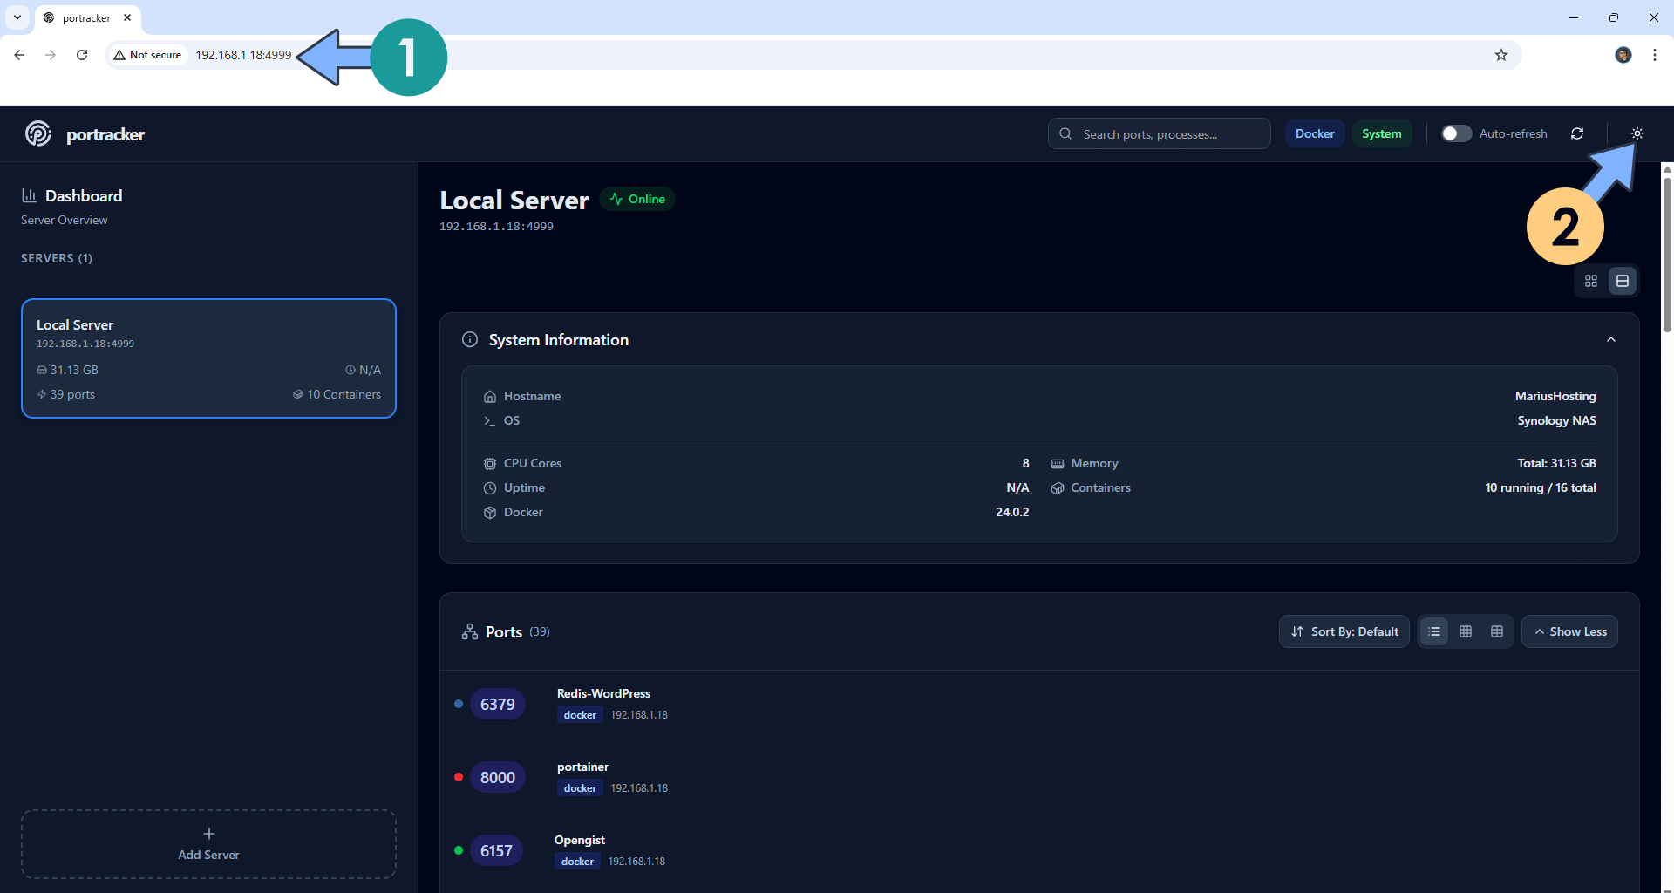This screenshot has width=1674, height=893.
Task: Click the 10 running / 16 total value
Action: pos(1541,487)
